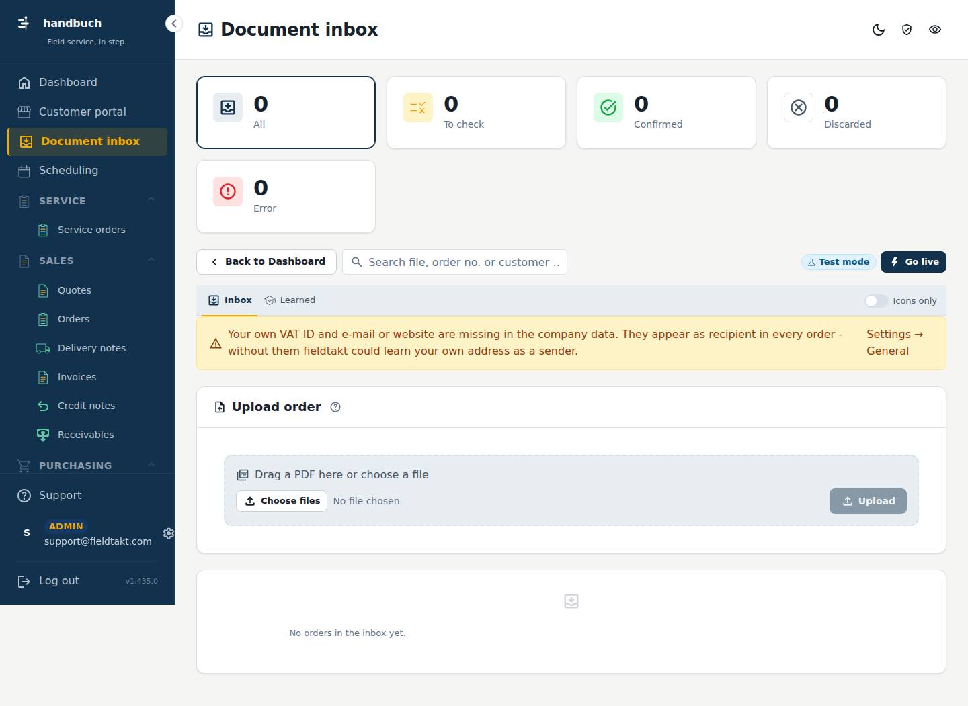Follow the Settings → General link
The image size is (968, 706).
894,343
